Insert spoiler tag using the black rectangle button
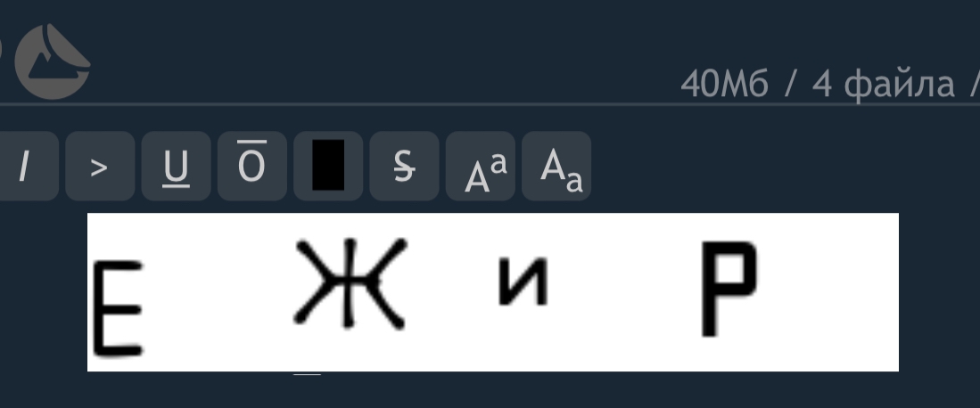Image resolution: width=980 pixels, height=408 pixels. coord(328,167)
